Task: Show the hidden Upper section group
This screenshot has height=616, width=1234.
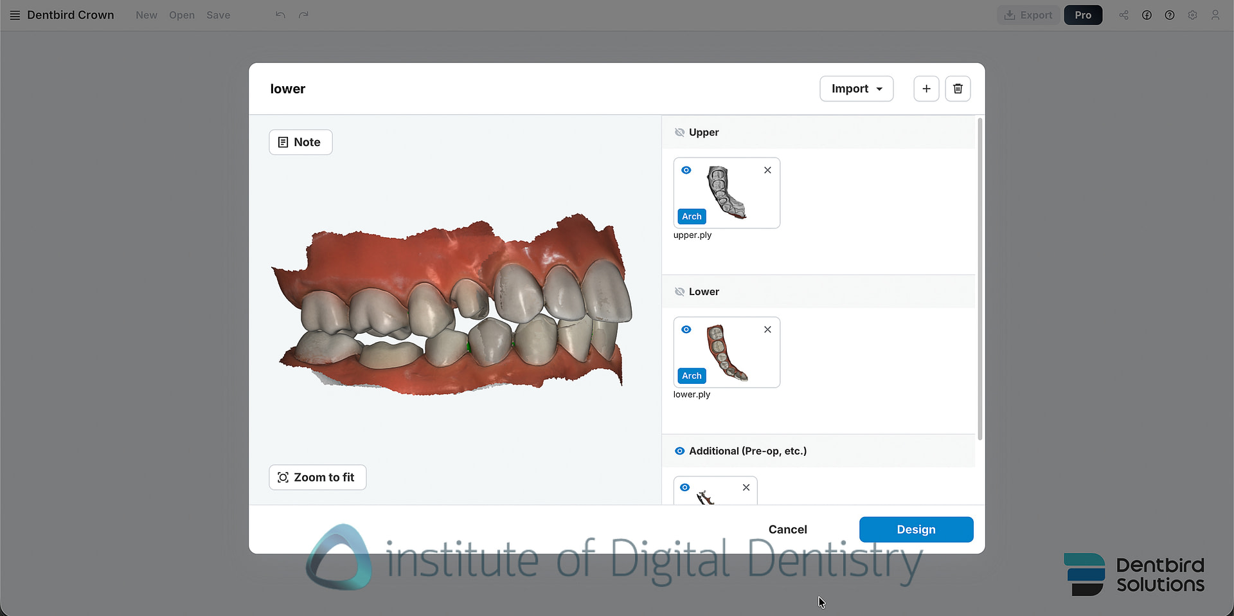Action: coord(679,132)
